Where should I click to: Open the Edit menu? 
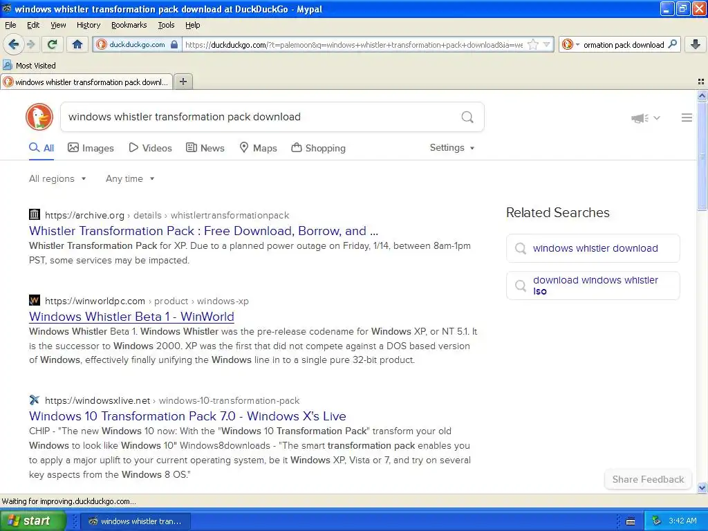click(x=33, y=25)
